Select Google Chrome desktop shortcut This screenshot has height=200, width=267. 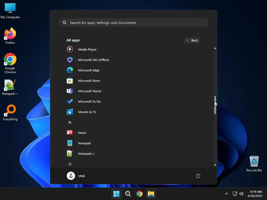[10, 63]
